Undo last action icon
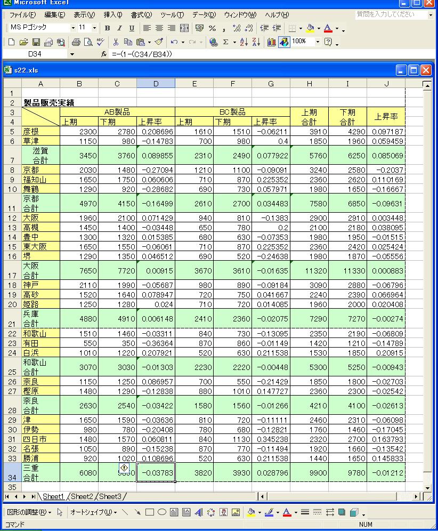The width and height of the screenshot is (438, 531). [174, 42]
